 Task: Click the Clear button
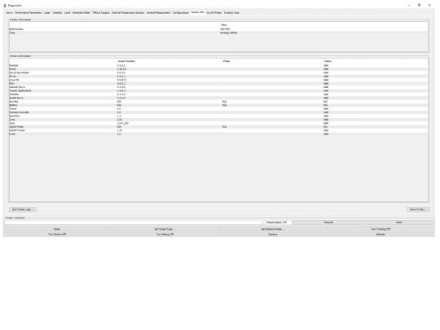coord(399,222)
